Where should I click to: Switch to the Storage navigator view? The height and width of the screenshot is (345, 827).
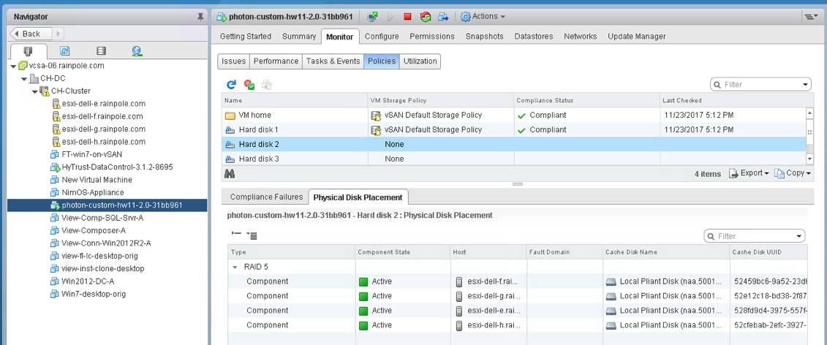[101, 51]
